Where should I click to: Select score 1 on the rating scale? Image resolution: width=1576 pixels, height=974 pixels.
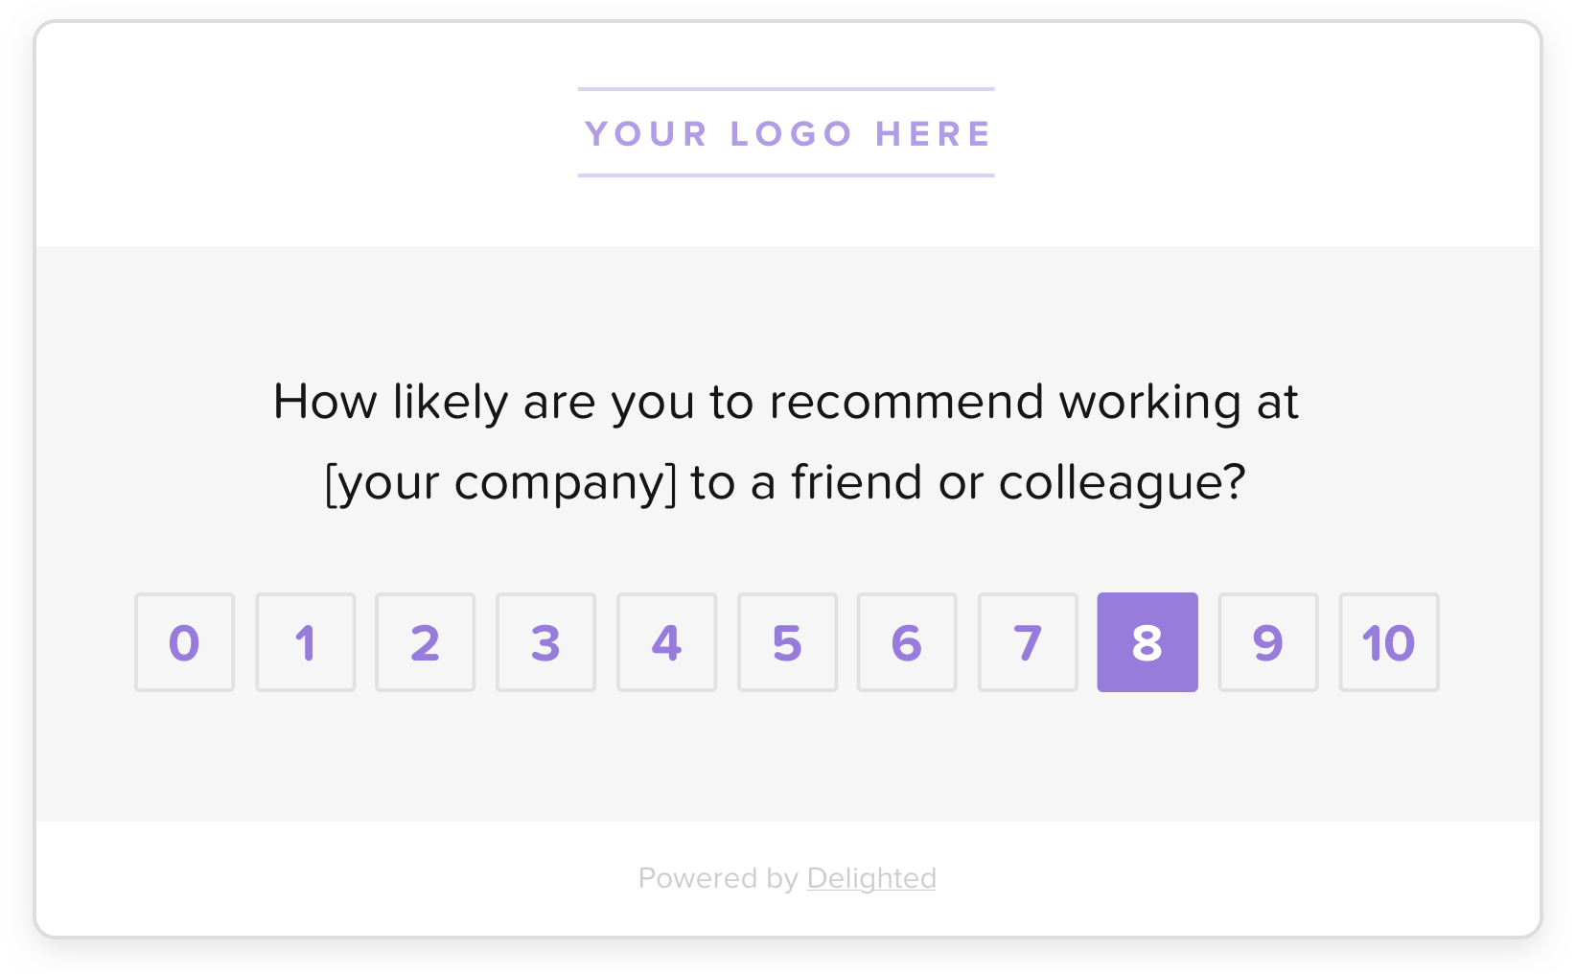pos(305,642)
